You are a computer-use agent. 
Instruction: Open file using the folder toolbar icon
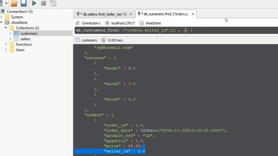tap(14, 3)
